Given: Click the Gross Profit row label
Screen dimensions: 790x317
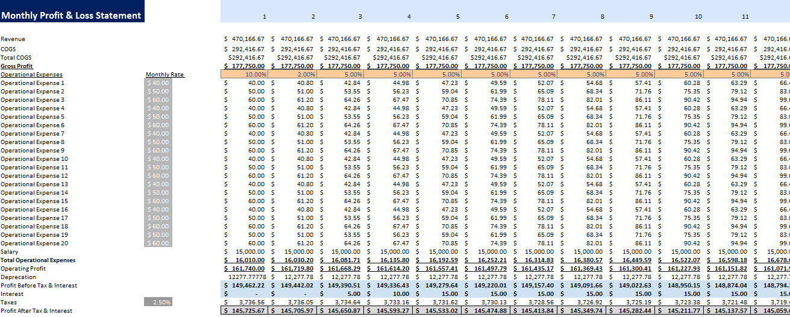Looking at the screenshot, I should (17, 66).
